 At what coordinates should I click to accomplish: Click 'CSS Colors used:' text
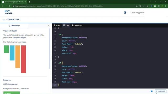(10, 84)
